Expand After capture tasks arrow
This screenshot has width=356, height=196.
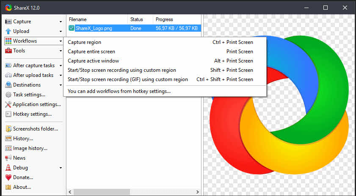pos(61,66)
